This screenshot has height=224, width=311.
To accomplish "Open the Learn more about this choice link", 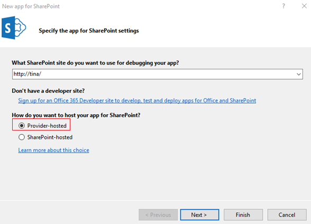I will click(53, 150).
